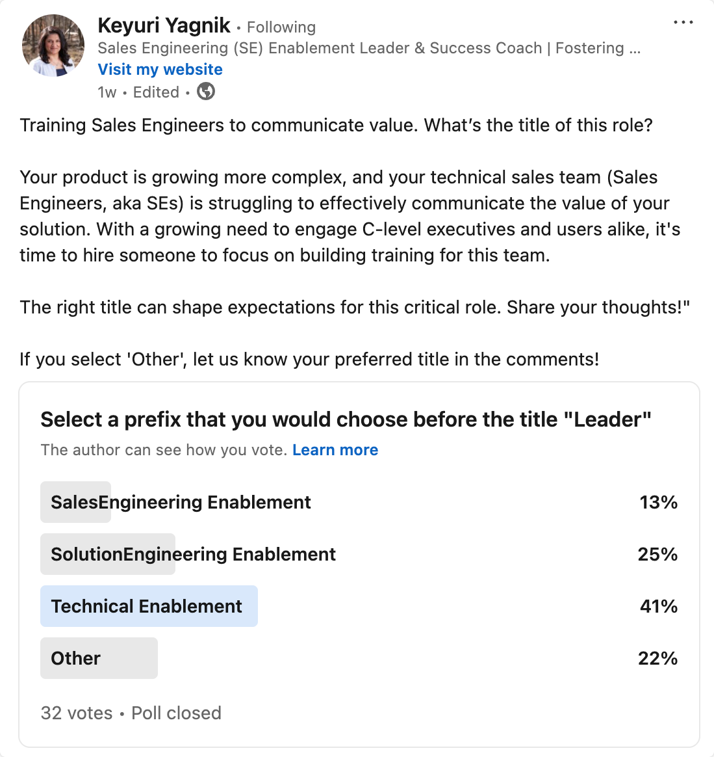Pick the Other poll option
This screenshot has width=714, height=757.
pos(359,659)
